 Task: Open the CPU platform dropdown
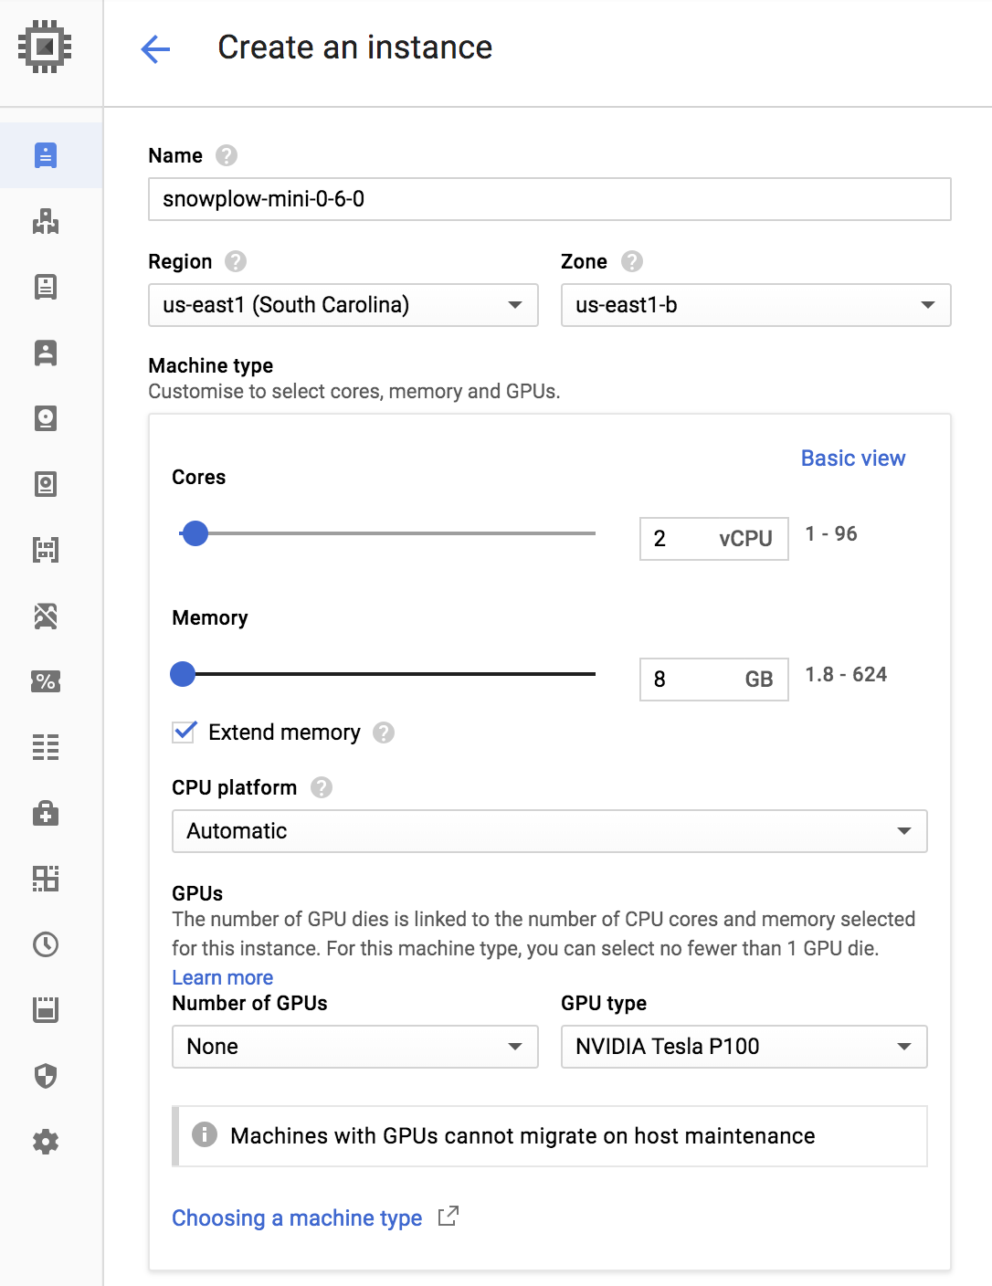pyautogui.click(x=549, y=831)
